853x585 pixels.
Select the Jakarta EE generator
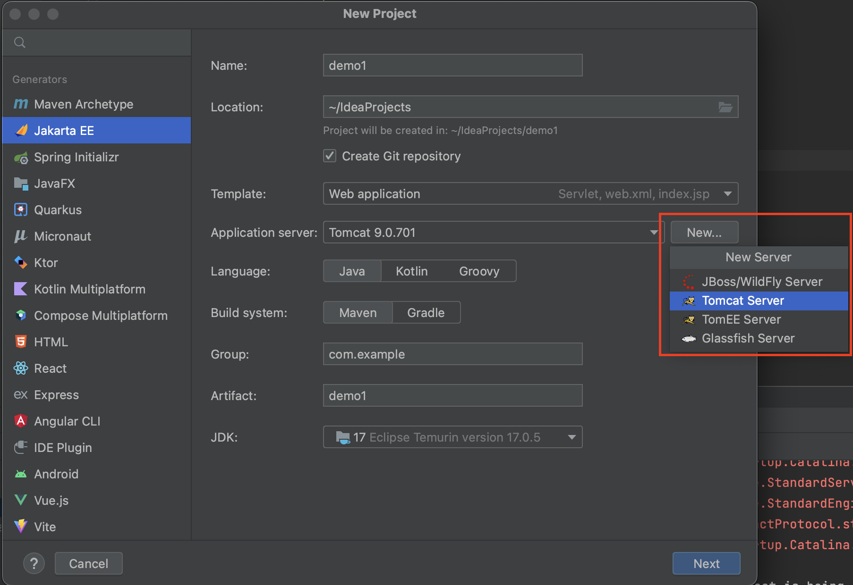(x=97, y=130)
